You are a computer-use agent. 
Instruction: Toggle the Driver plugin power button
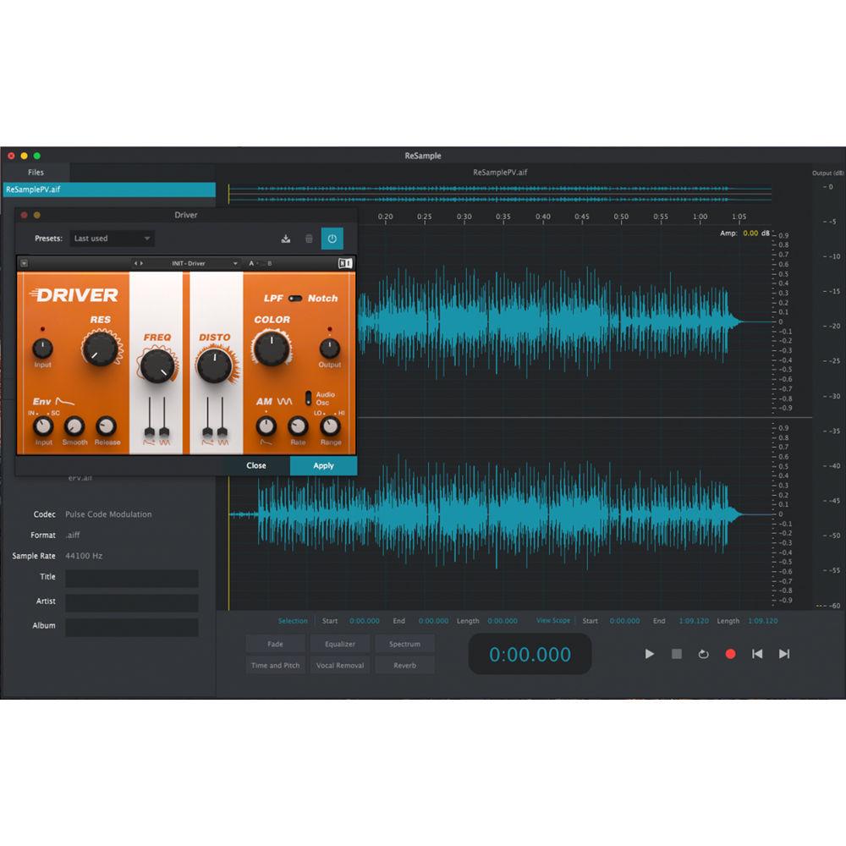332,239
